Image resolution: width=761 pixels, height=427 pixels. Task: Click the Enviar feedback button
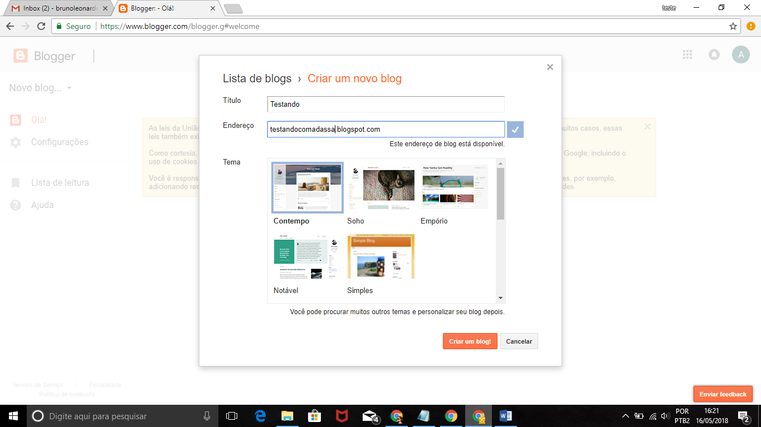(723, 394)
